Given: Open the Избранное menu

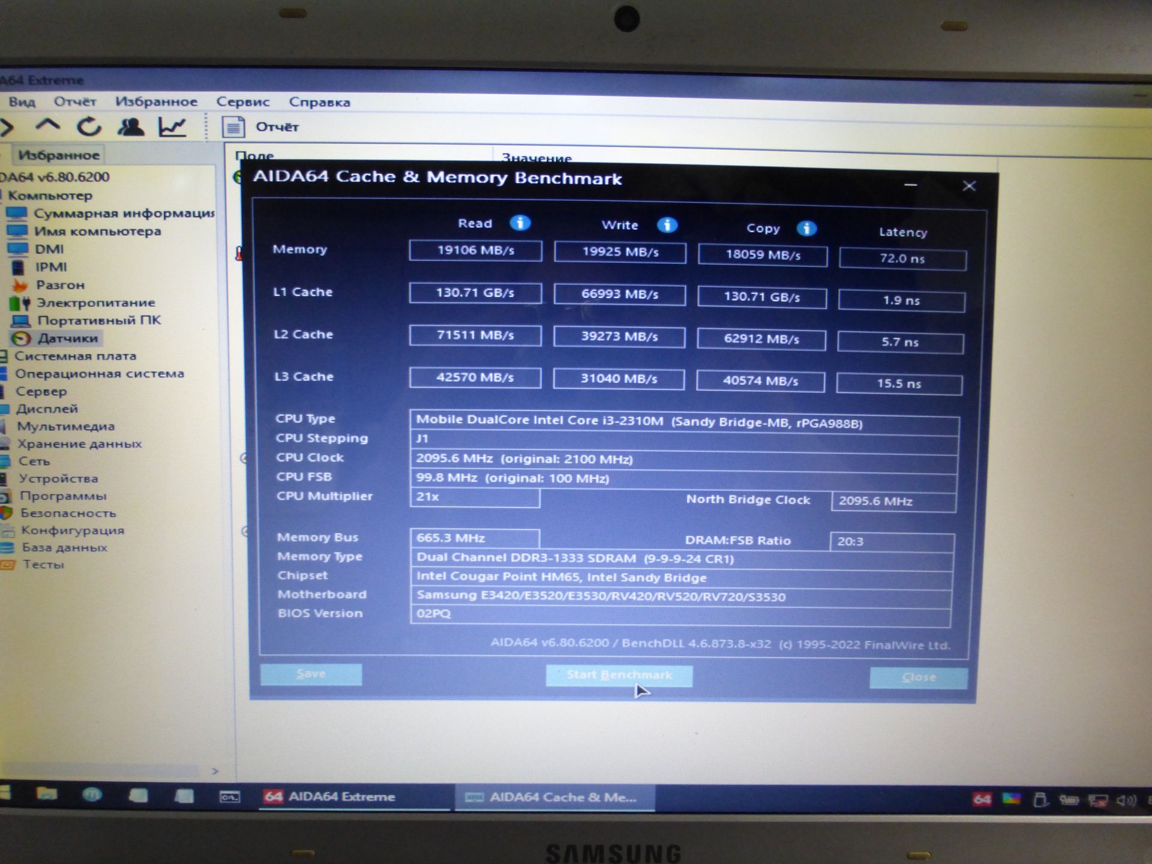Looking at the screenshot, I should click(156, 101).
